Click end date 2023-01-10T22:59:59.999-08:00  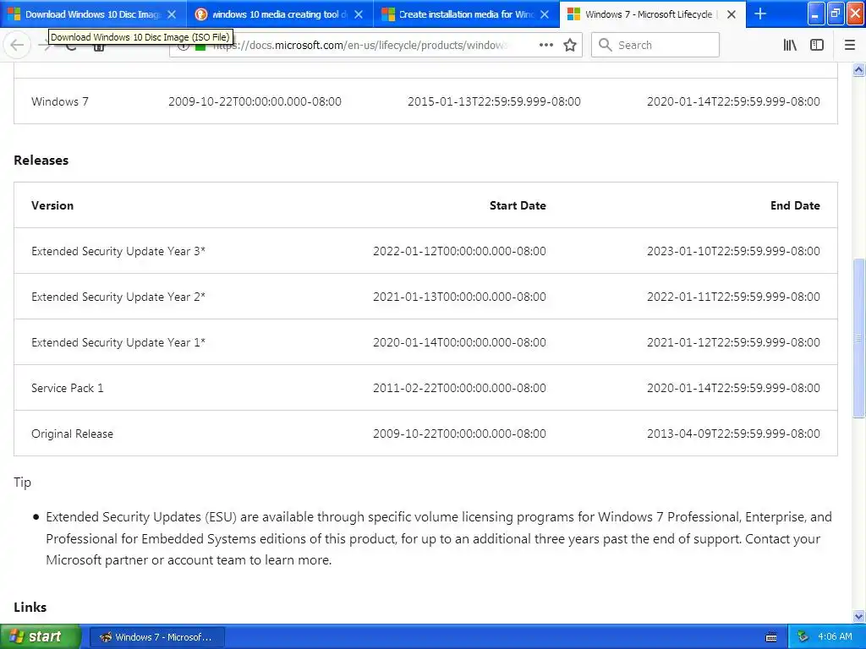coord(733,251)
